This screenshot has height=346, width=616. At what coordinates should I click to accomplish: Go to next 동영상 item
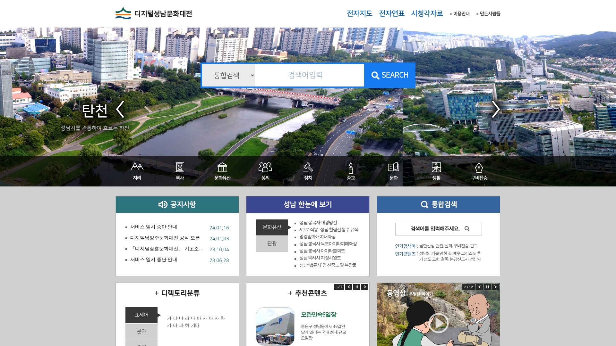point(495,287)
